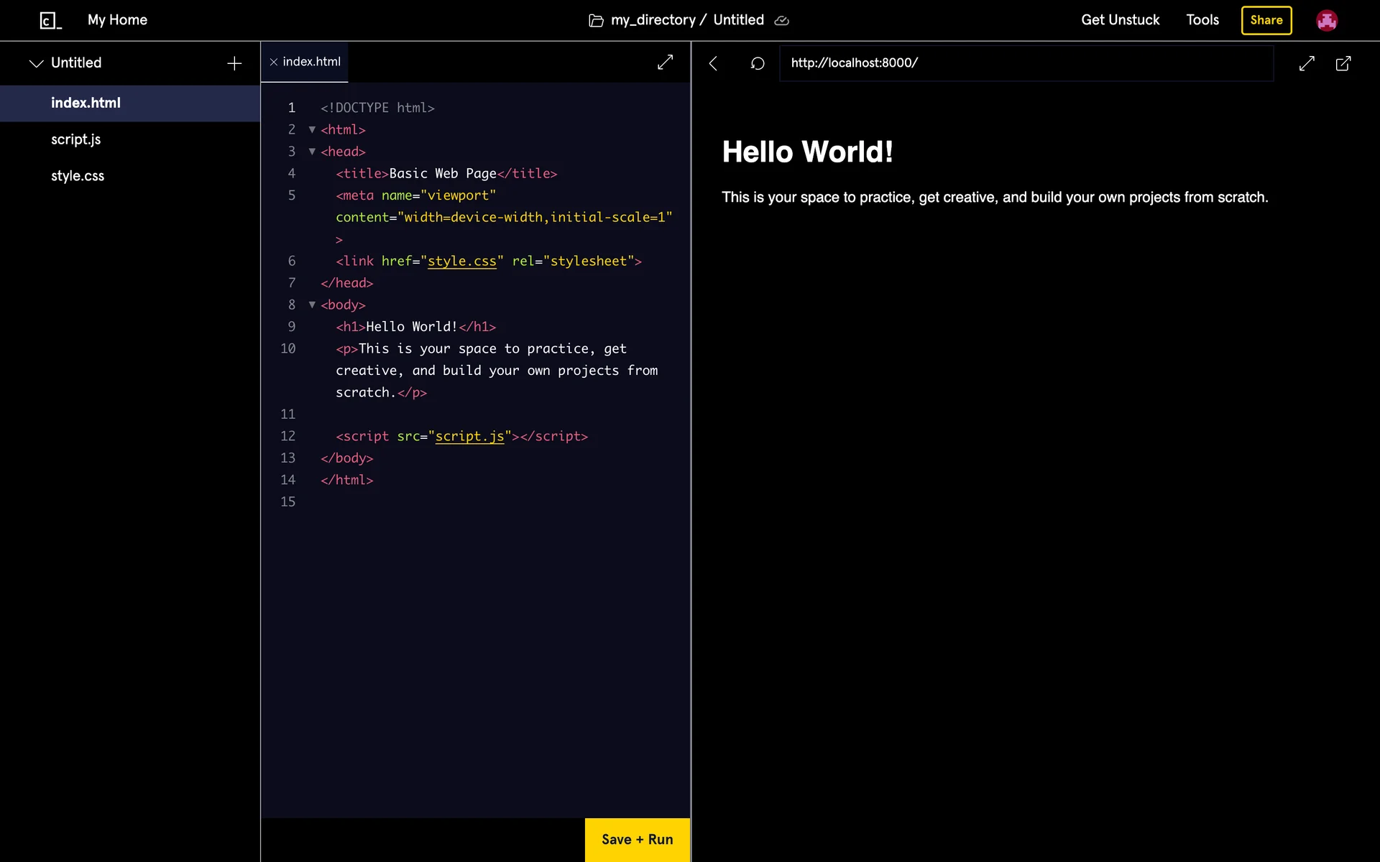Open style.css from the file list

pos(77,176)
